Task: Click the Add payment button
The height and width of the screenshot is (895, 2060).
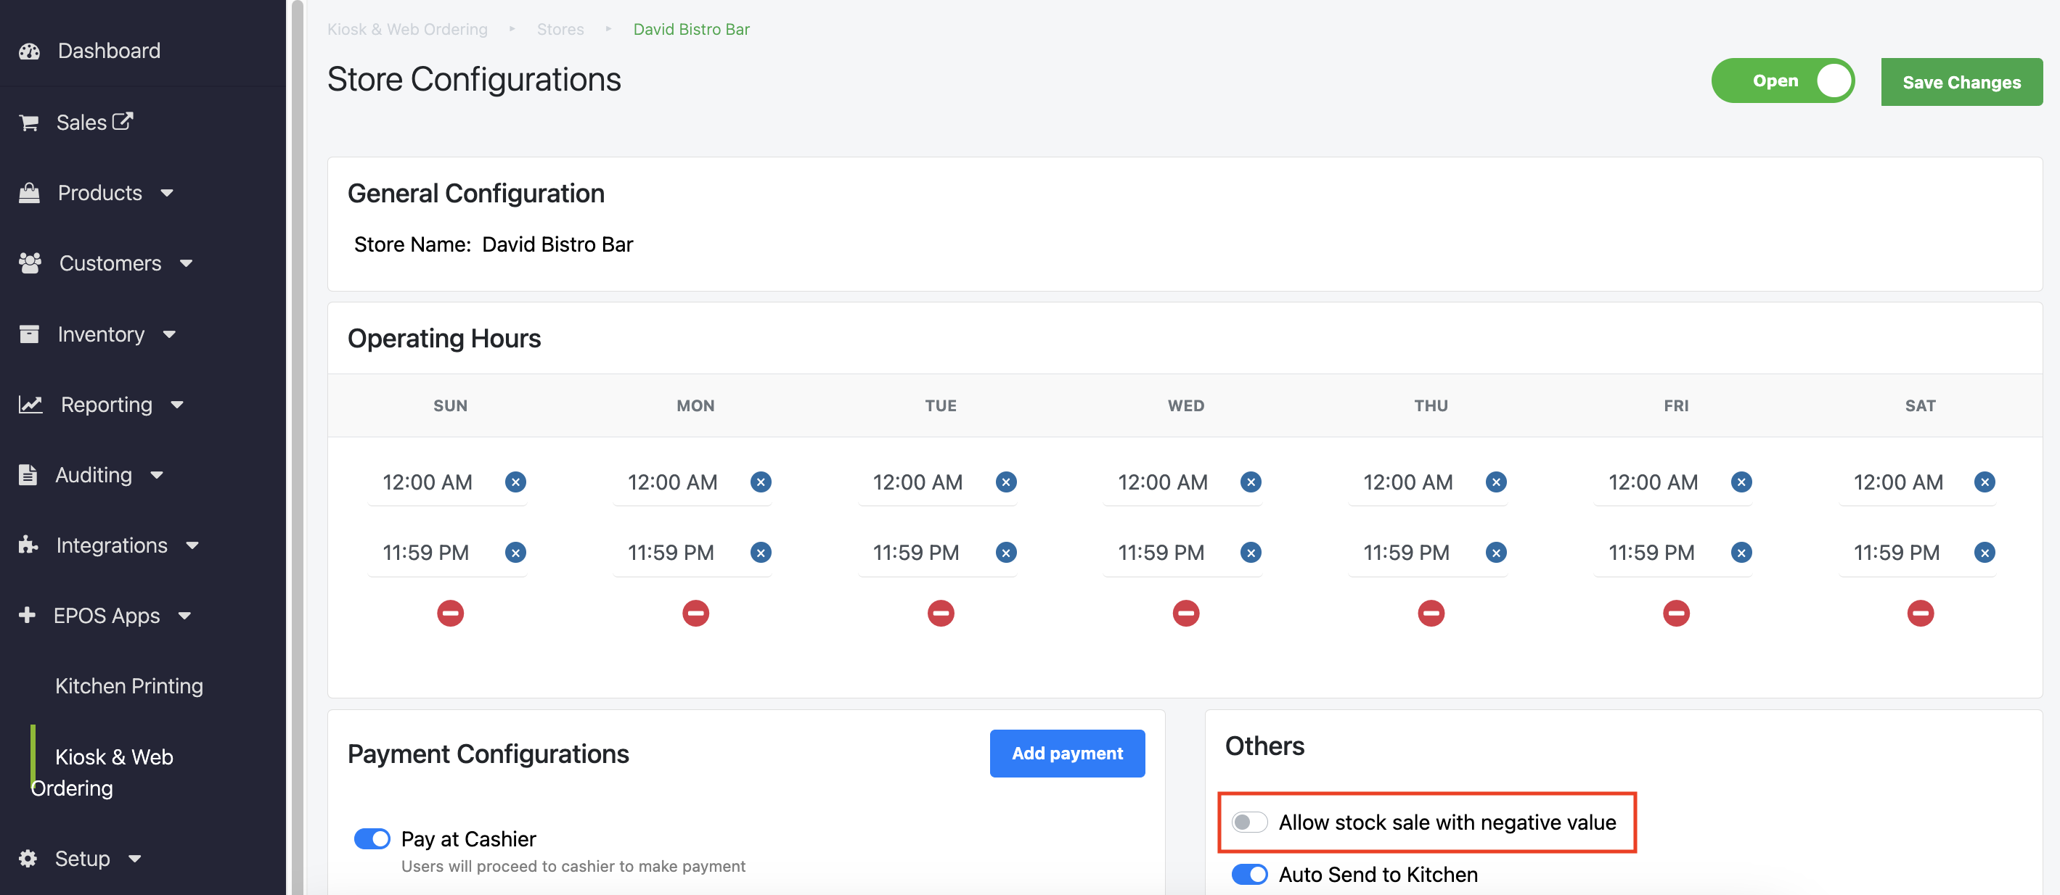Action: [1066, 753]
